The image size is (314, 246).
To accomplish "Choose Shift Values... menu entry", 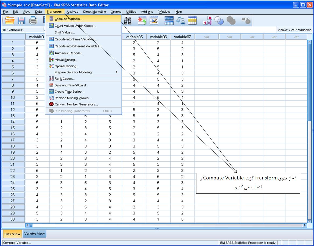I will 83,32.
